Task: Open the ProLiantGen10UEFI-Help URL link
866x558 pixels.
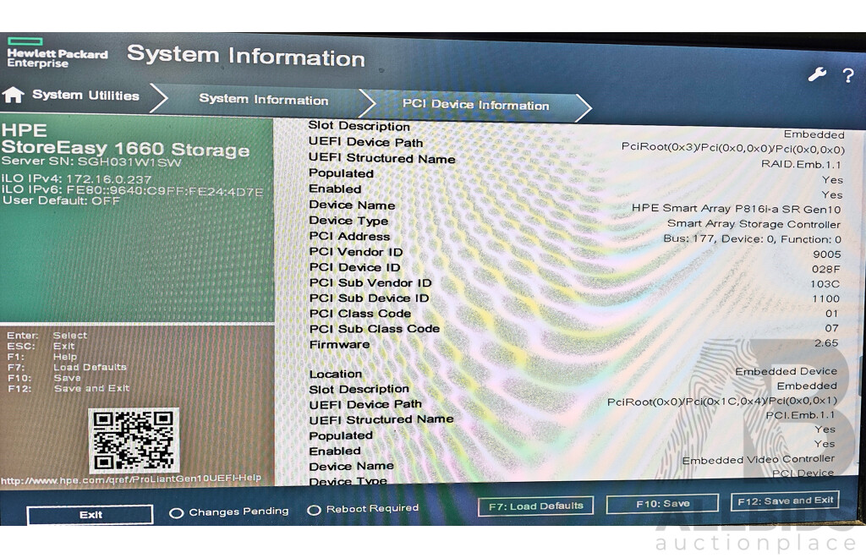Action: [x=131, y=479]
